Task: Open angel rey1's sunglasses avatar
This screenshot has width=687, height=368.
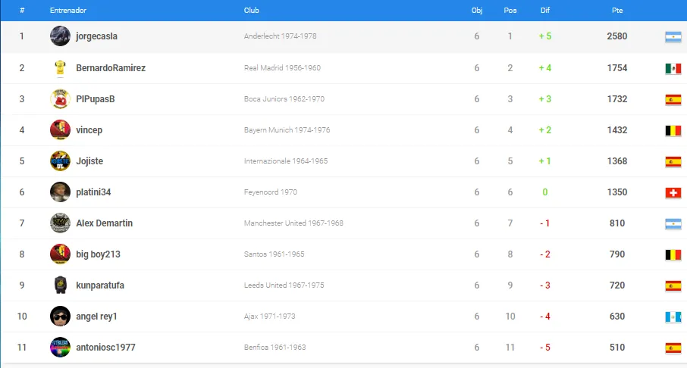Action: pyautogui.click(x=60, y=317)
